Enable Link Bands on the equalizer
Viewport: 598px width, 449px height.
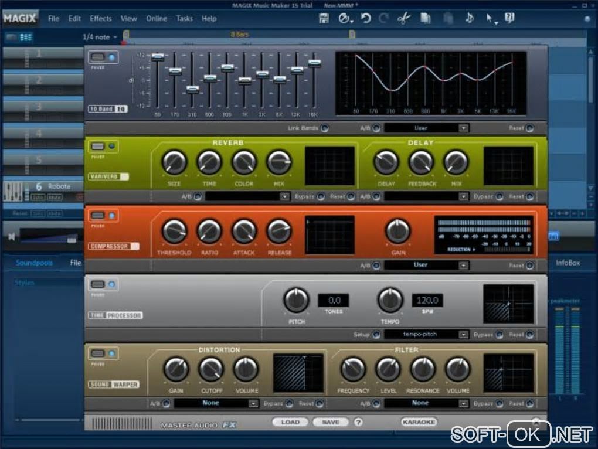point(325,128)
